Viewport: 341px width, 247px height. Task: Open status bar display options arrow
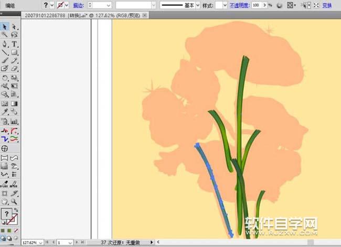[152, 242]
